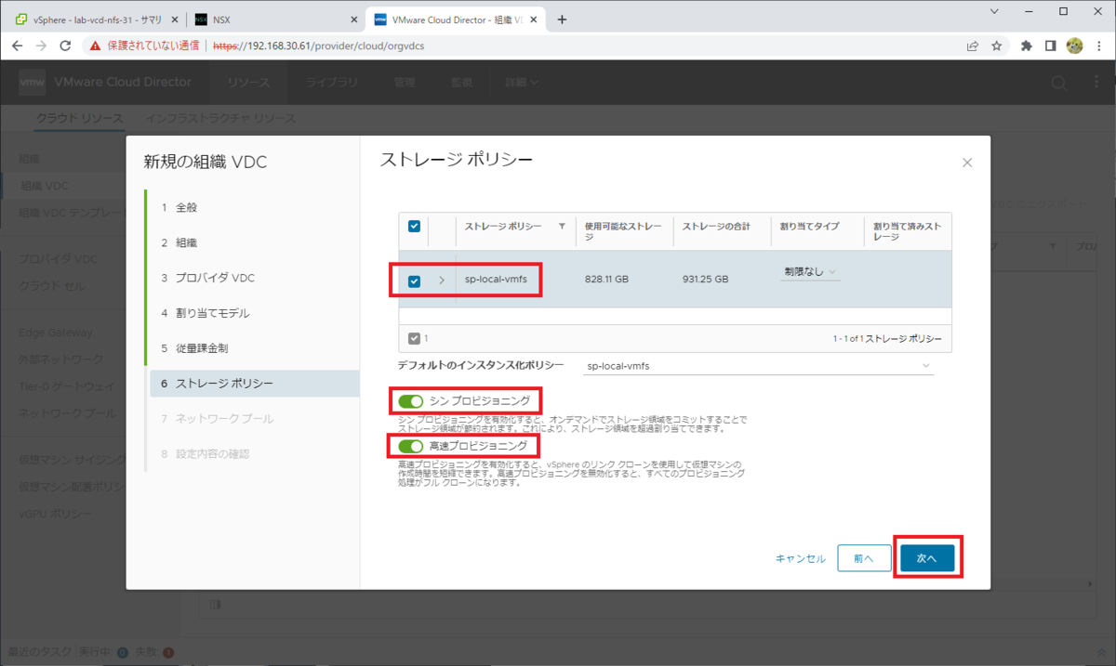
Task: Click the browser address bar URL
Action: (x=321, y=45)
